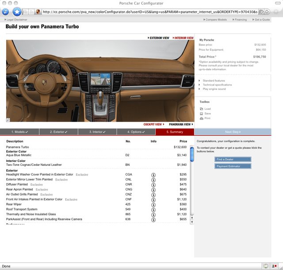283x270 pixels.
Task: Click the Load folder icon in Toolbox
Action: (202, 109)
